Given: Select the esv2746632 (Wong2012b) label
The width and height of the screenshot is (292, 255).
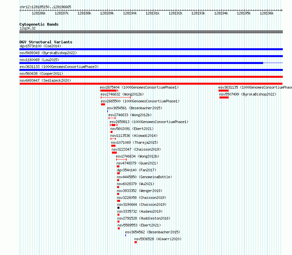Looking at the screenshot, I should pyautogui.click(x=122, y=94).
